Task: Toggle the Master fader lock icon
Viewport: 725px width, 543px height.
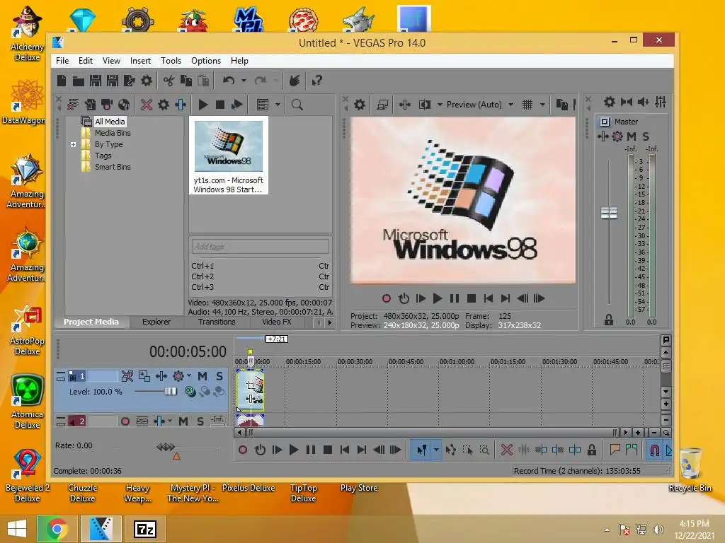Action: [608, 320]
